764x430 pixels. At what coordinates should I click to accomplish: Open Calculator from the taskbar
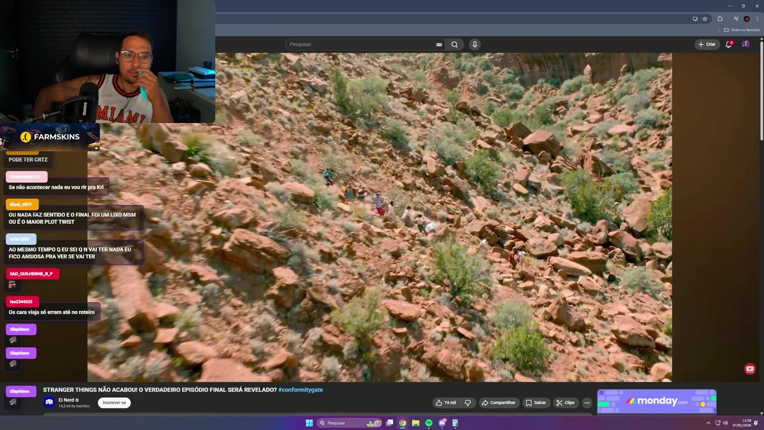tap(455, 423)
